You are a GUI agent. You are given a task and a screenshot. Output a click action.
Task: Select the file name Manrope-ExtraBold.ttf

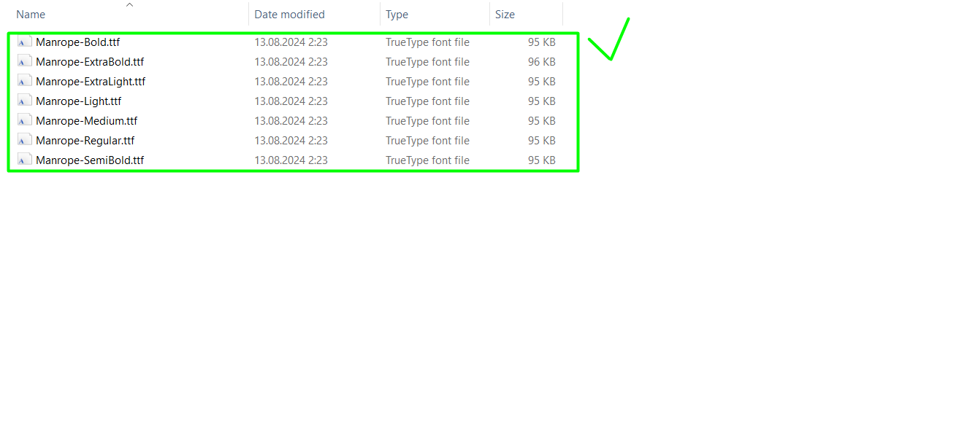(x=90, y=62)
